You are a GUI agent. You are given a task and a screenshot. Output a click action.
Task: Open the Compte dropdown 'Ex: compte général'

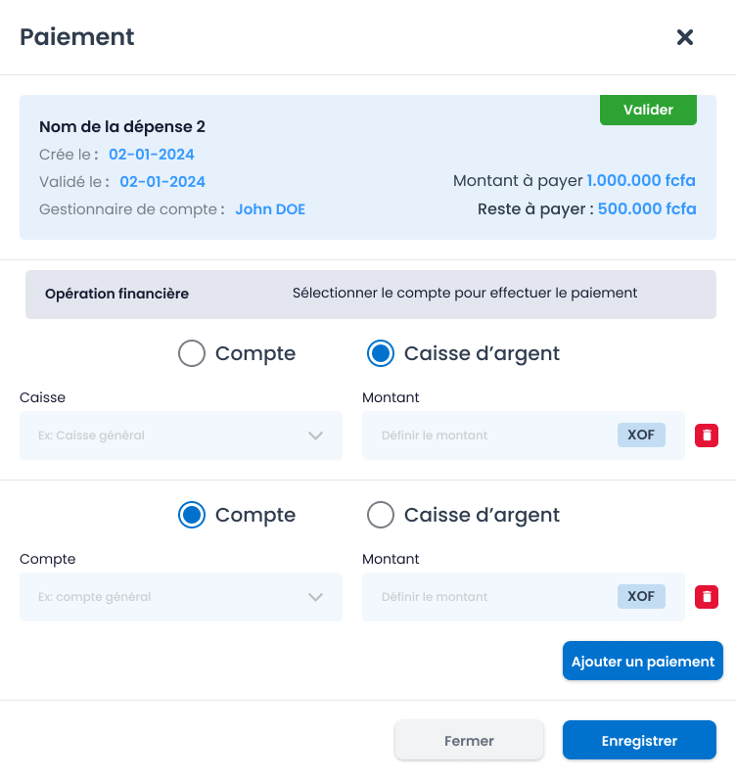point(181,597)
